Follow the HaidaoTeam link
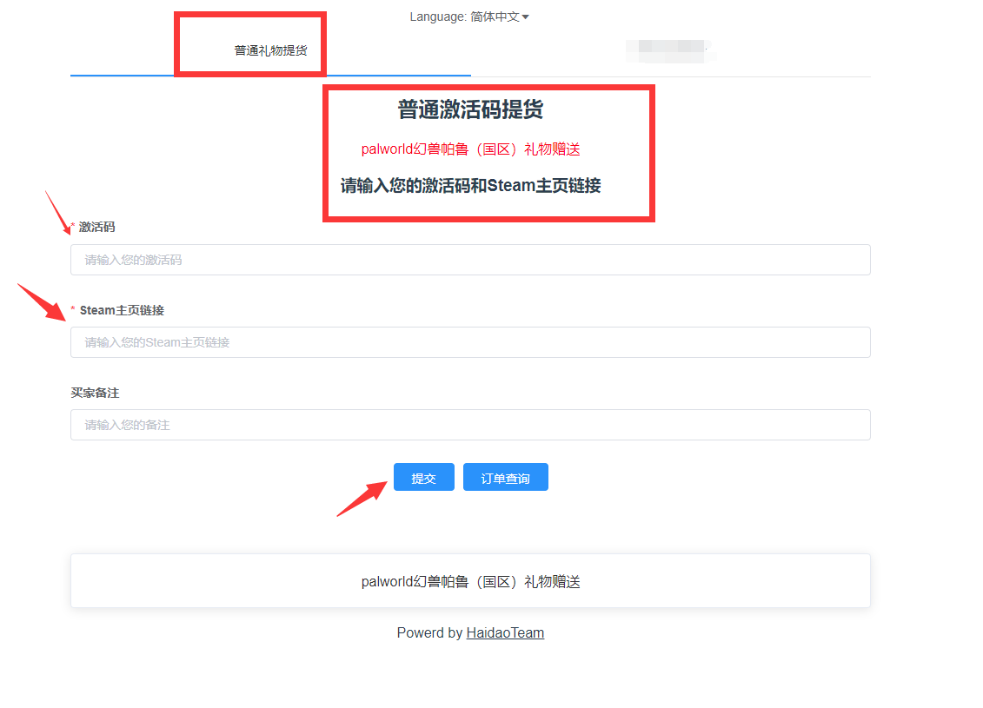The image size is (983, 708). pos(505,632)
